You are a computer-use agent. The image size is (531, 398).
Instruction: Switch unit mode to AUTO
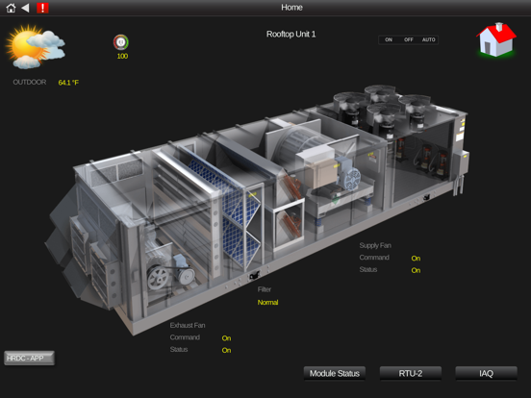pos(428,39)
